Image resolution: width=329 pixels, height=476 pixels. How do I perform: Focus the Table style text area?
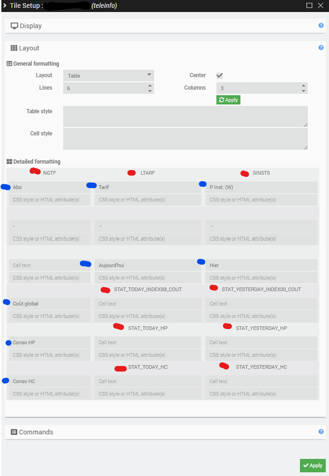(x=185, y=116)
